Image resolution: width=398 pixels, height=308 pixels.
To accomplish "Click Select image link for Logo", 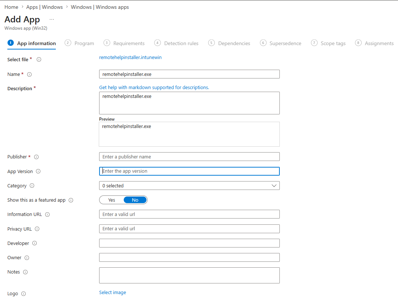I will coord(112,293).
